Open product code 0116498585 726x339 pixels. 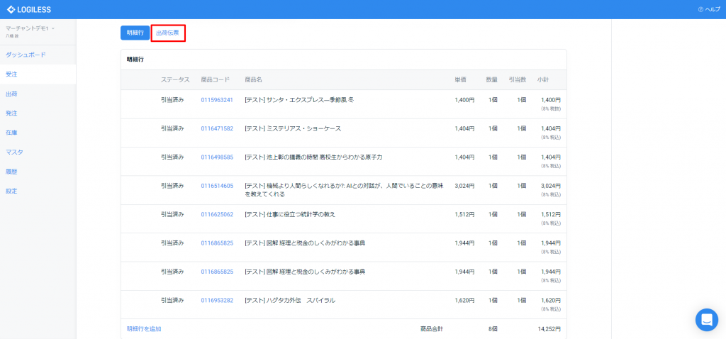pyautogui.click(x=217, y=157)
